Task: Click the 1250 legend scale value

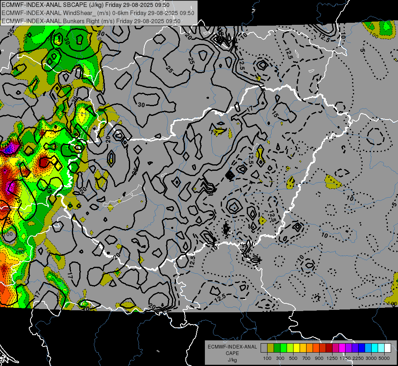Action: (x=332, y=358)
